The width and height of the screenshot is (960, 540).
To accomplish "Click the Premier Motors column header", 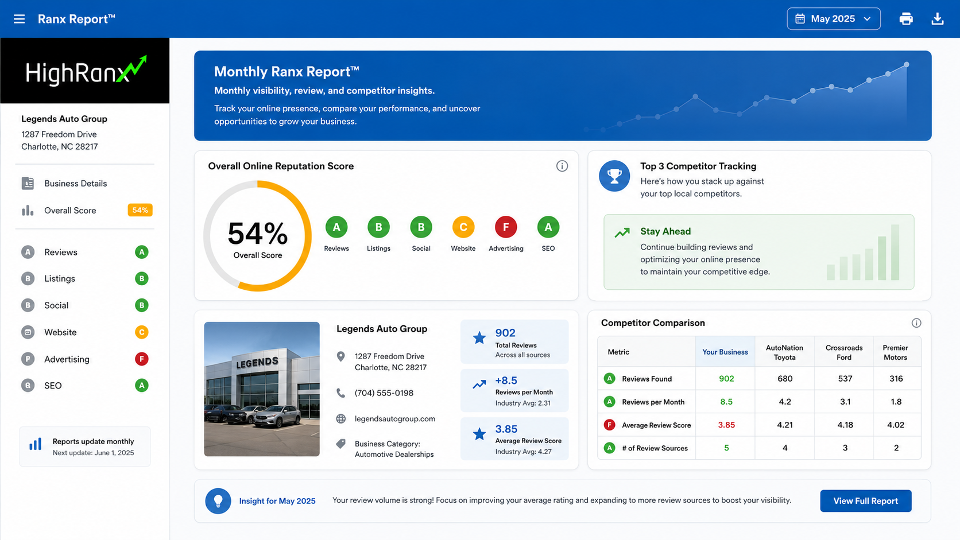I will 896,352.
